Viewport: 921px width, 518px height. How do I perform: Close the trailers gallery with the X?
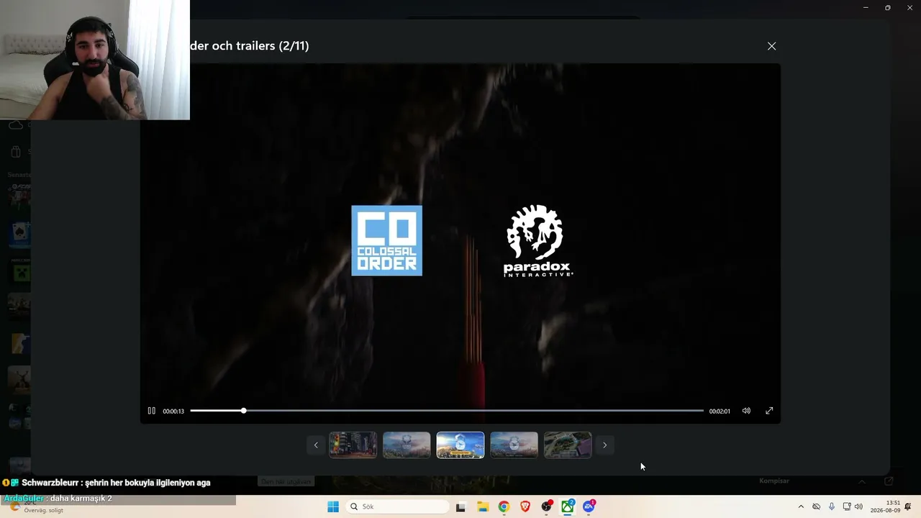pos(771,46)
